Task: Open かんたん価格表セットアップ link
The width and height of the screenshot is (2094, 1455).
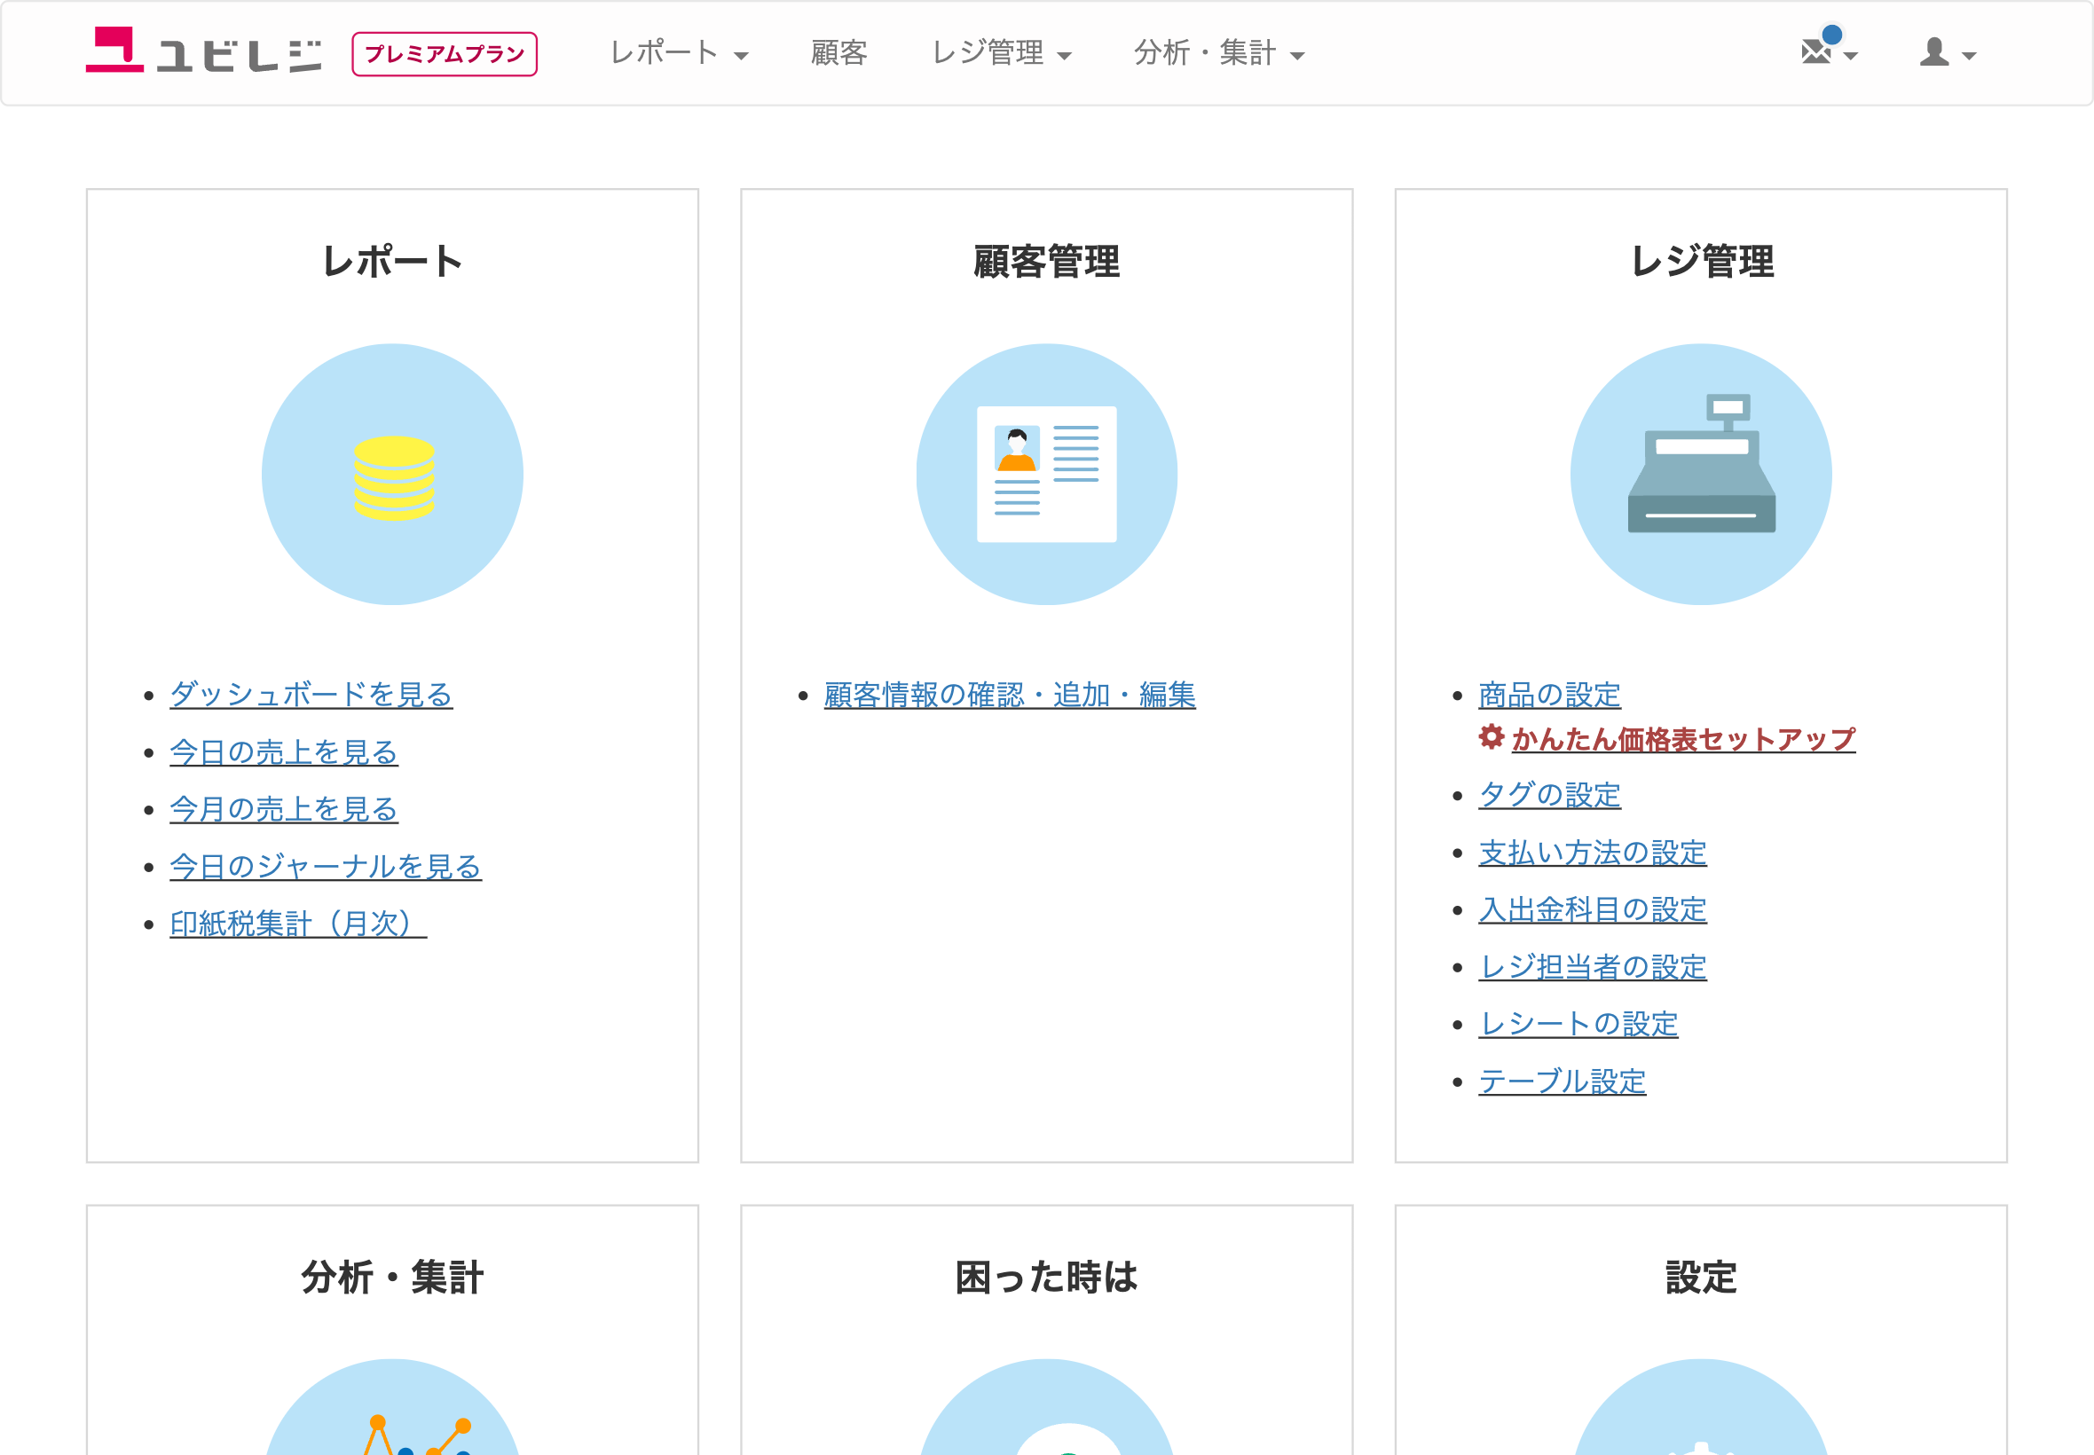Action: tap(1683, 738)
